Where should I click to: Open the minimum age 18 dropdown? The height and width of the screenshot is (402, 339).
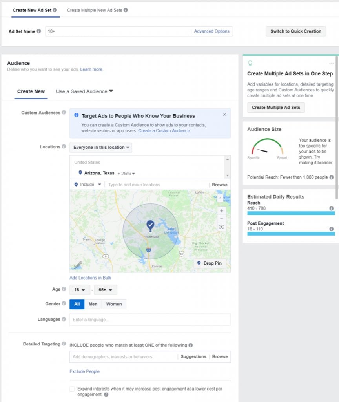[x=80, y=290]
